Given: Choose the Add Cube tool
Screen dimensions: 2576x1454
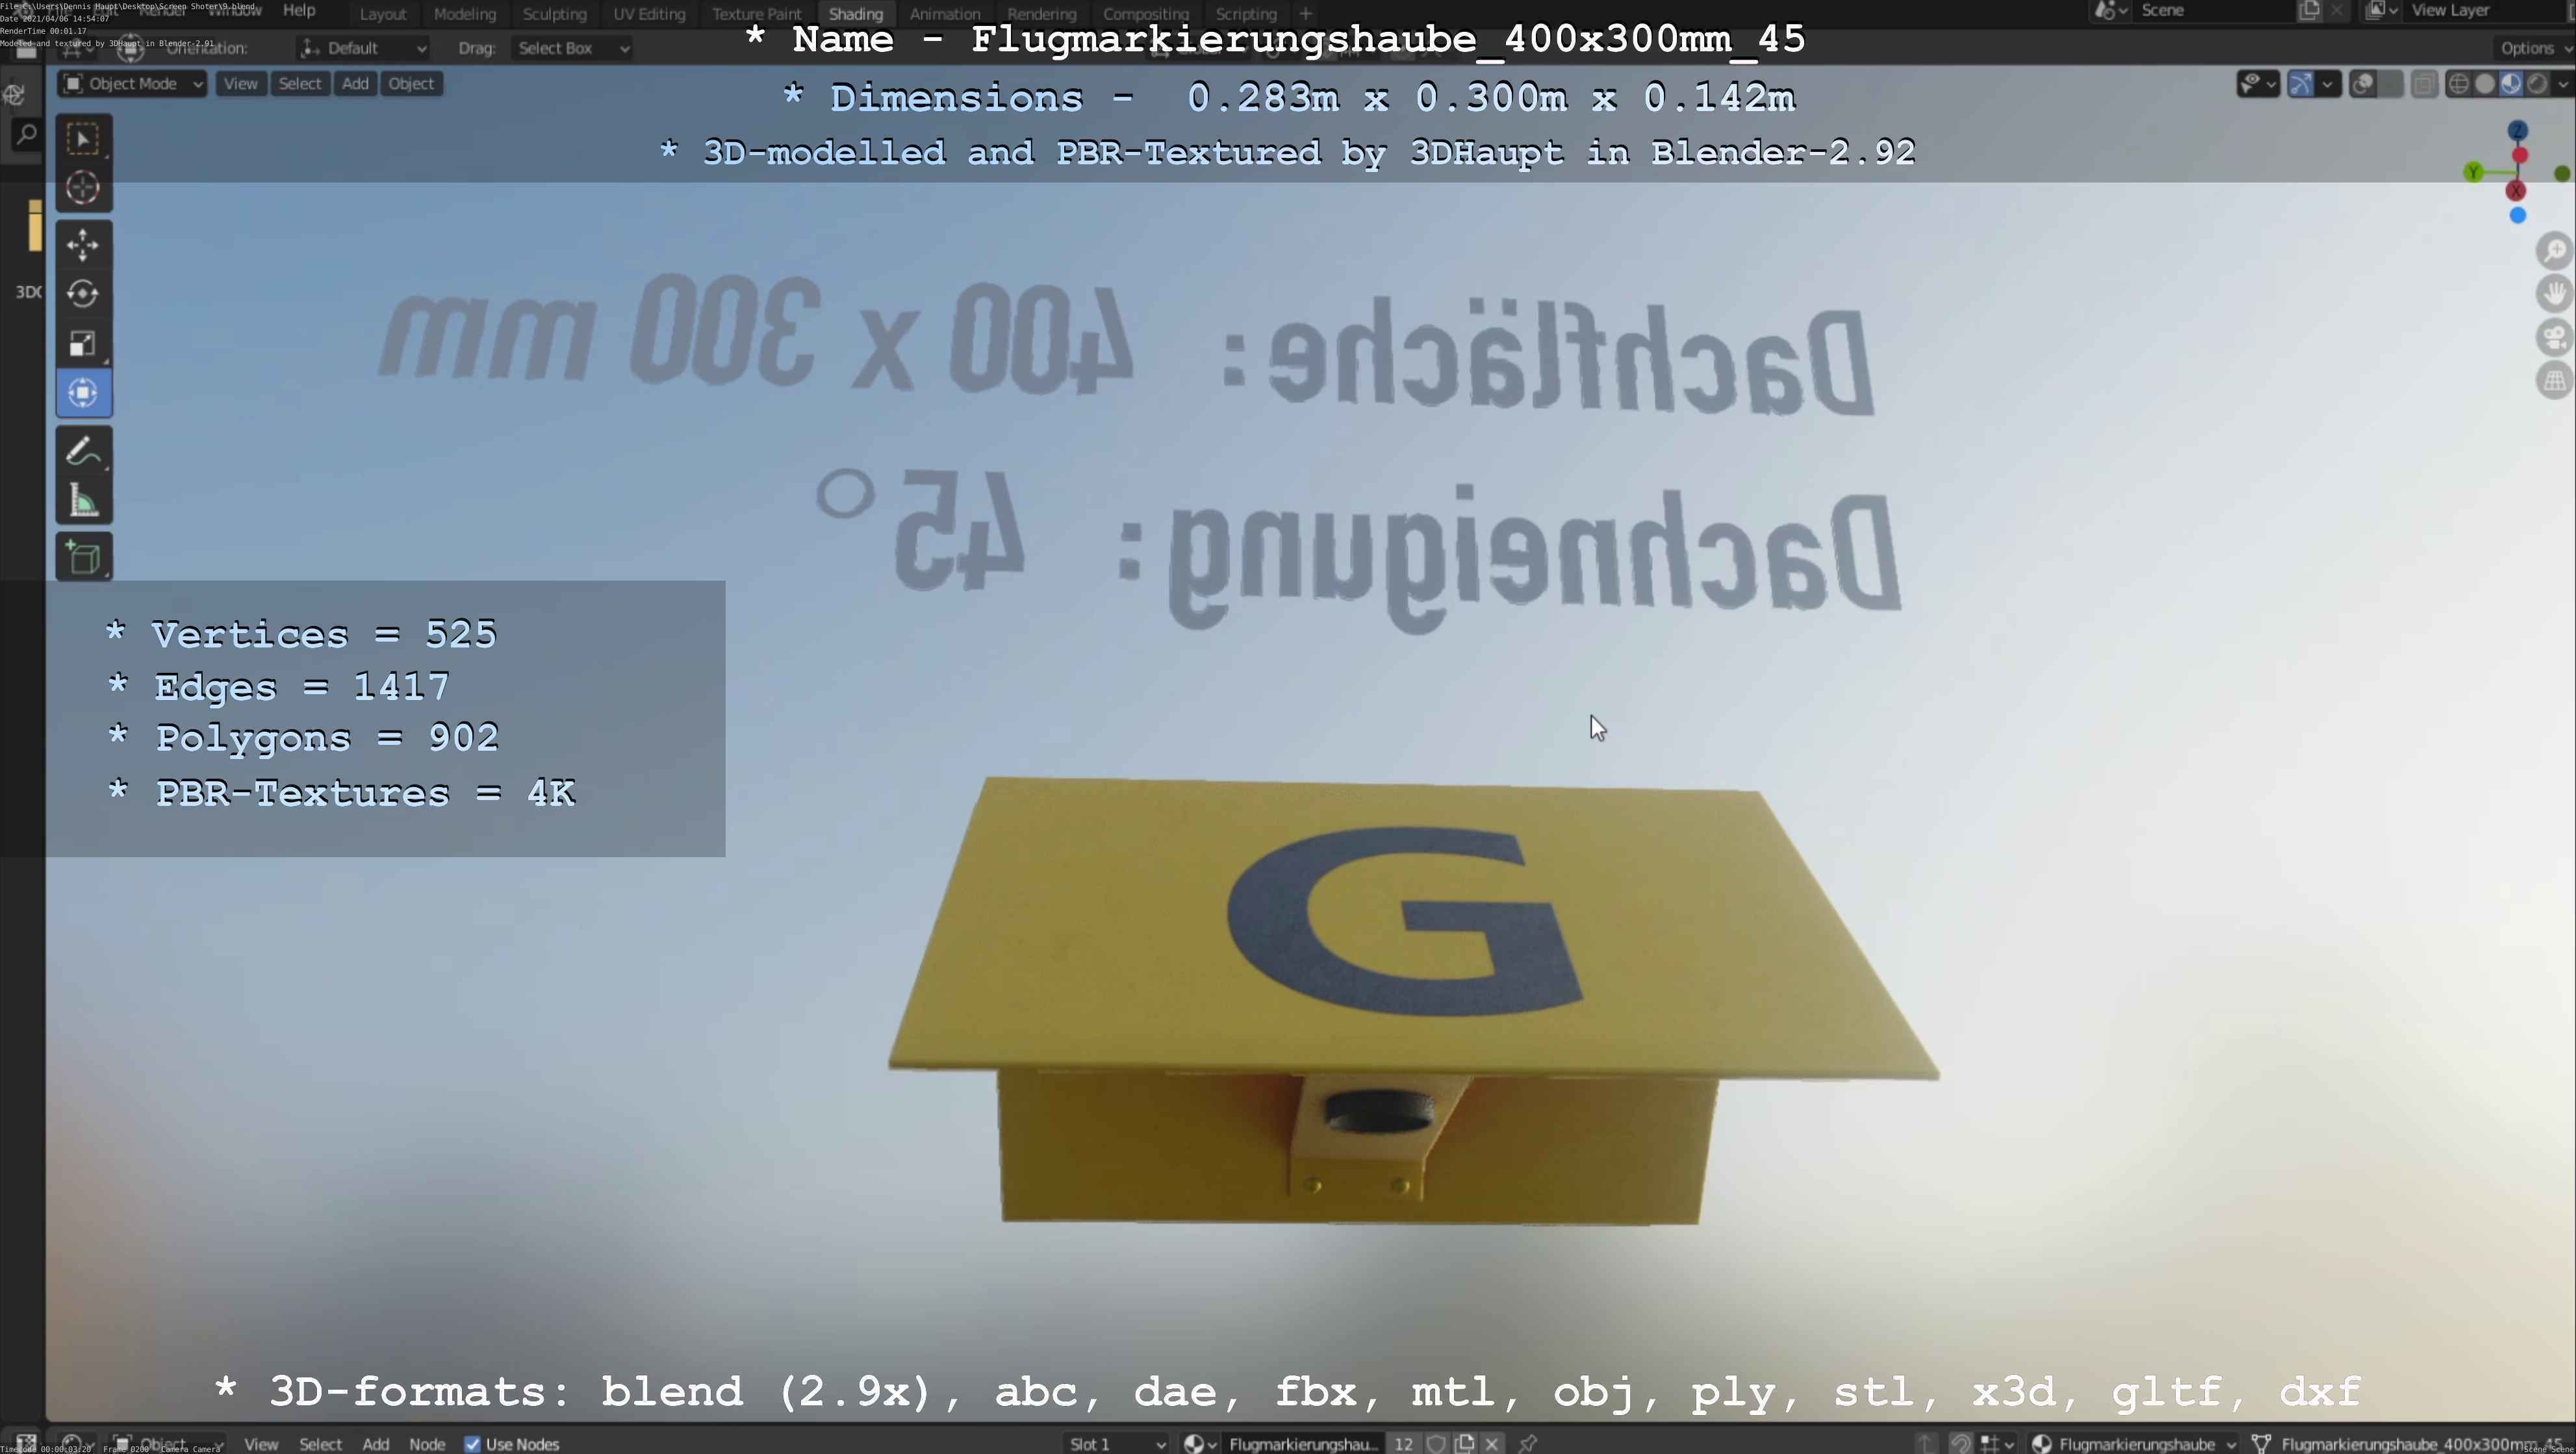Looking at the screenshot, I should click(83, 558).
